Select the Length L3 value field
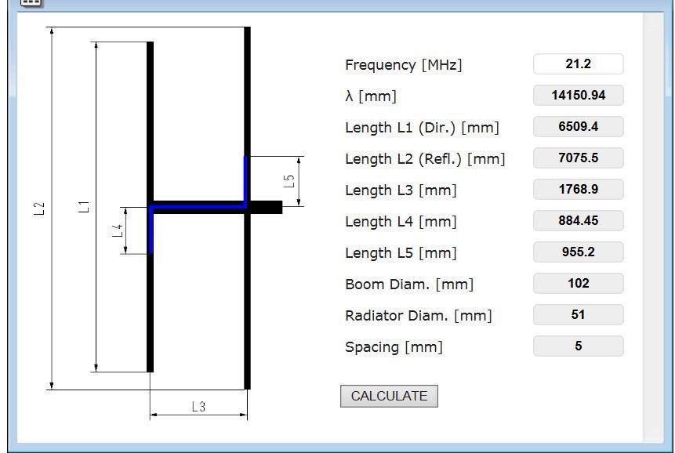This screenshot has width=675, height=453. click(578, 190)
